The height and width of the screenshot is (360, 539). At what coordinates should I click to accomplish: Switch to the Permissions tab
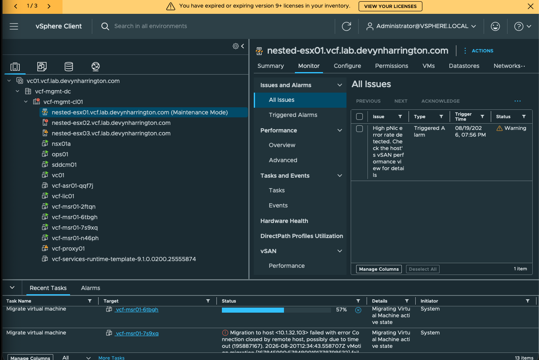391,66
